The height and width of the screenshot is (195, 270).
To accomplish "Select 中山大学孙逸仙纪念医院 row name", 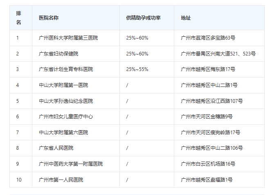I will tap(66, 101).
